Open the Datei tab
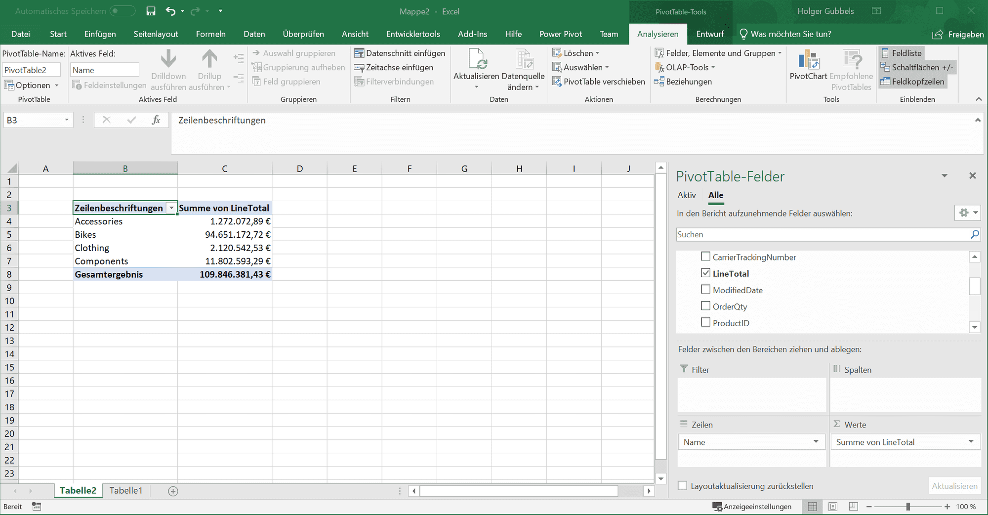Viewport: 988px width, 515px height. [21, 34]
